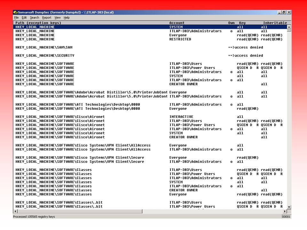Click the Account column header

coord(177,23)
